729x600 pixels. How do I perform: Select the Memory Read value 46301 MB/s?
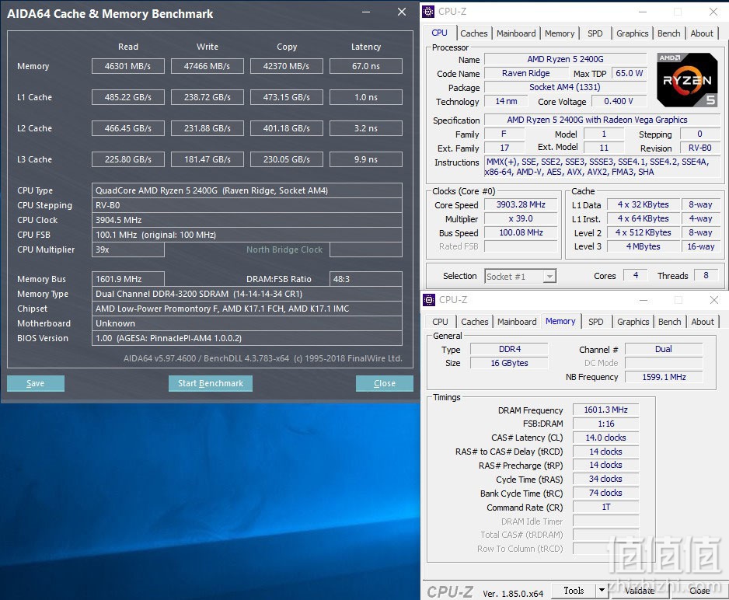click(128, 66)
